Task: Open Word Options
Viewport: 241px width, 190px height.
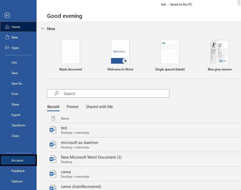Action: tap(18, 181)
